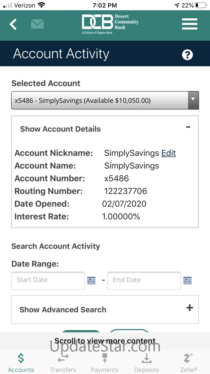
Task: Collapse the Show Account Details section
Action: coord(188,127)
